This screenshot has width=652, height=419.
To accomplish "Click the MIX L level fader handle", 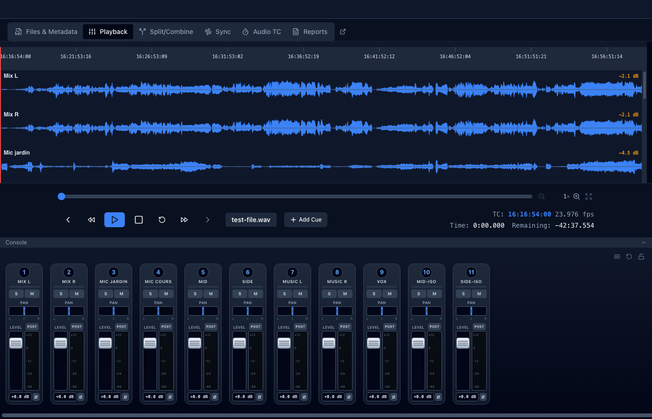I will pos(16,343).
